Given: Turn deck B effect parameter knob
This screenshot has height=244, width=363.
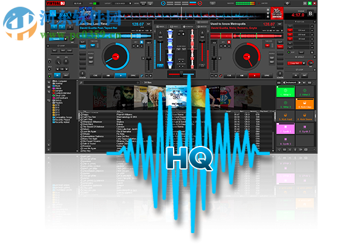Looking at the screenshot, I should (x=310, y=63).
